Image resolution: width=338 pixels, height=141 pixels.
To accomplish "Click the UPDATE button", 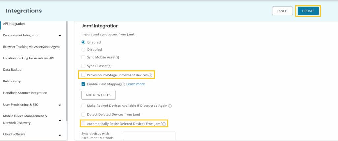I will (x=308, y=11).
